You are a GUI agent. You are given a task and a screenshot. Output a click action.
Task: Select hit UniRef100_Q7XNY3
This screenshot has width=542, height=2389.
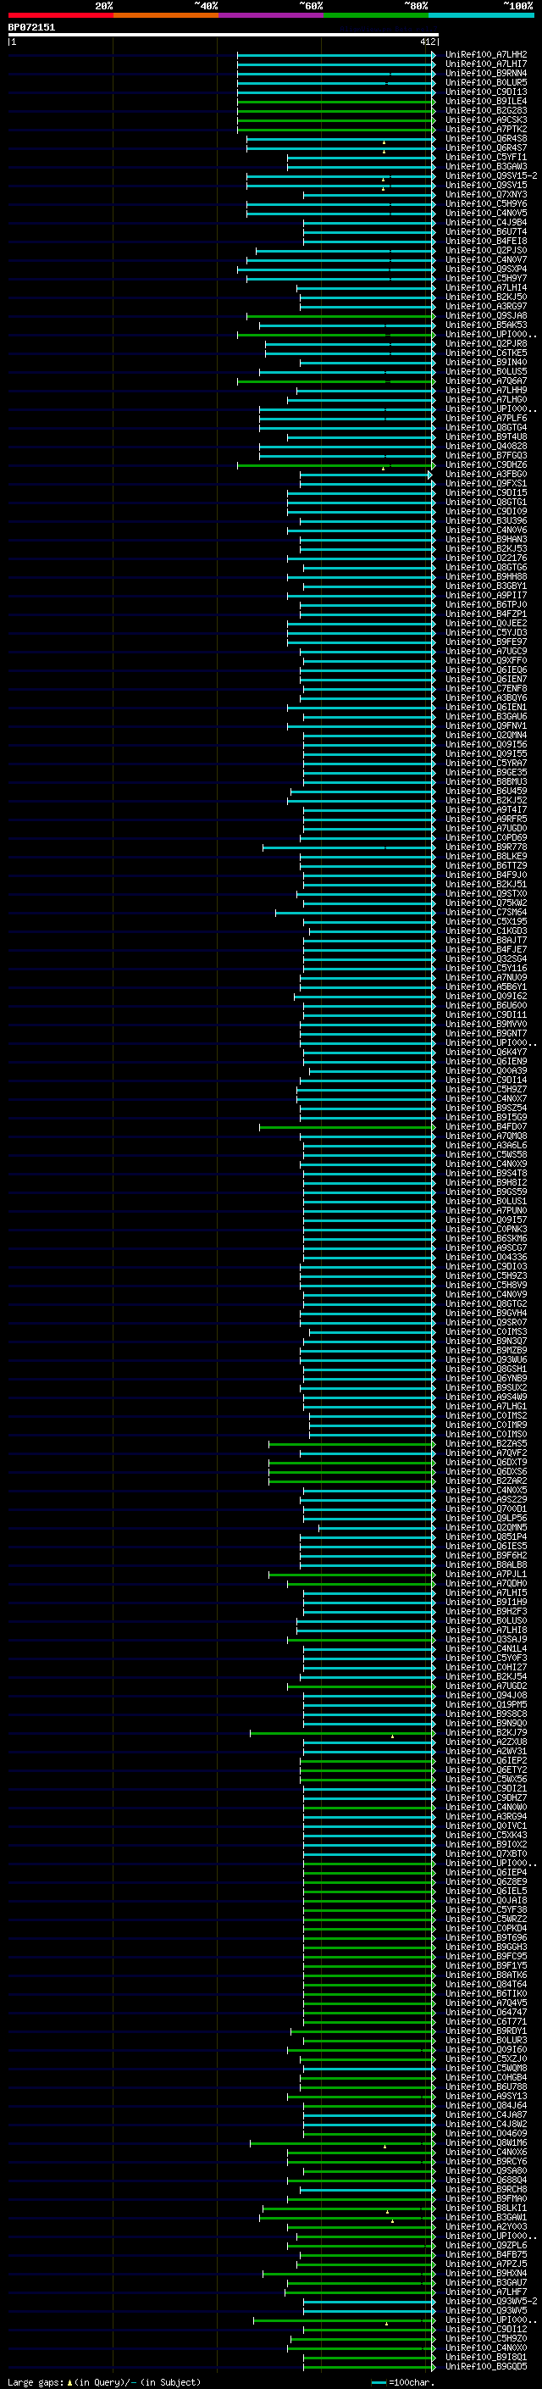[x=486, y=195]
